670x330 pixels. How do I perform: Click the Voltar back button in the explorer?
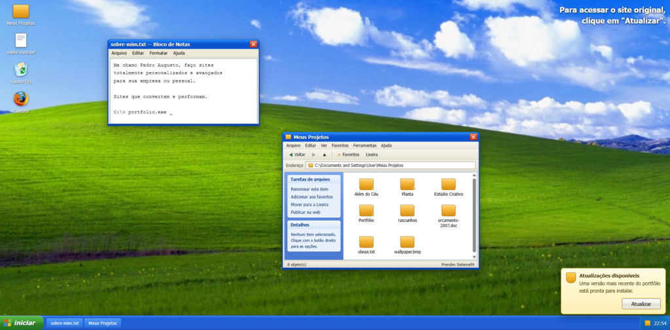pyautogui.click(x=297, y=155)
